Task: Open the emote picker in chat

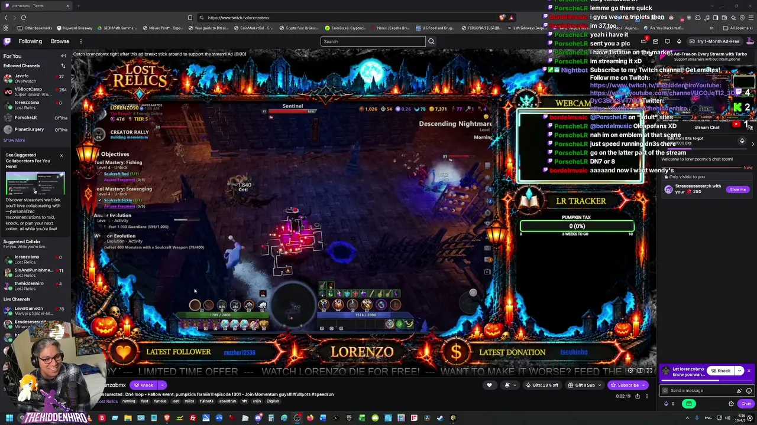Action: 749,391
